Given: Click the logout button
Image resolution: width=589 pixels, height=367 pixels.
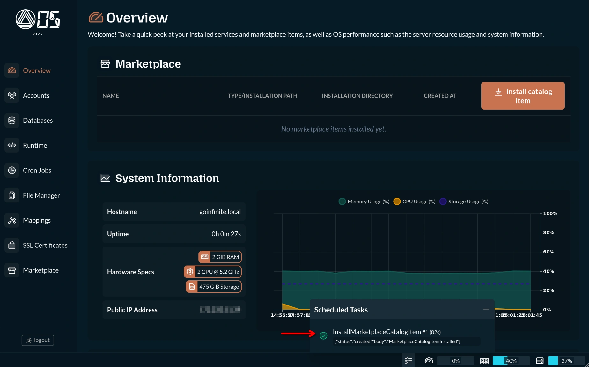Looking at the screenshot, I should pyautogui.click(x=38, y=340).
